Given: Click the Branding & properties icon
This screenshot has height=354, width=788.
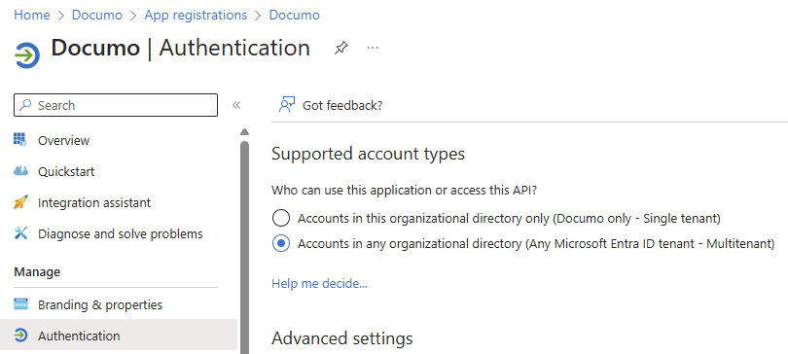Looking at the screenshot, I should pyautogui.click(x=20, y=304).
